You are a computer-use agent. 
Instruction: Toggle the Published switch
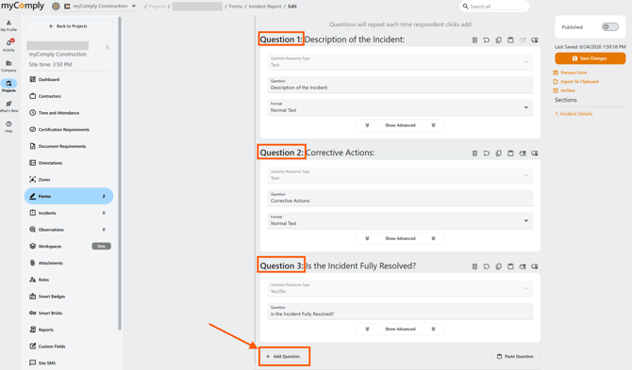coord(609,27)
